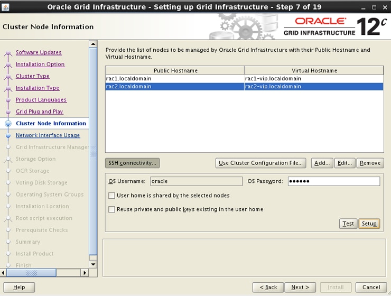The height and width of the screenshot is (296, 391).
Task: Cancel the Grid Infrastructure installer
Action: [371, 287]
